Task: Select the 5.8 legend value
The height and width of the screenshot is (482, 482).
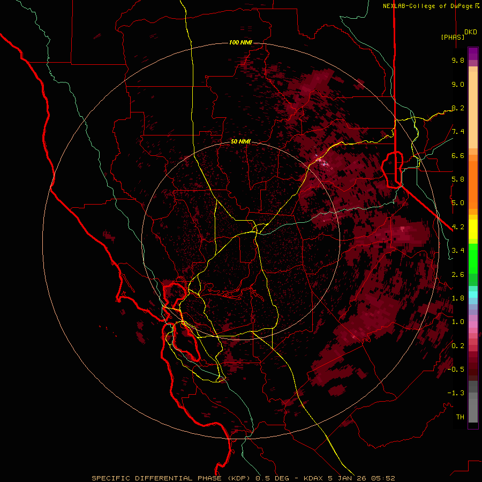Action: (458, 179)
